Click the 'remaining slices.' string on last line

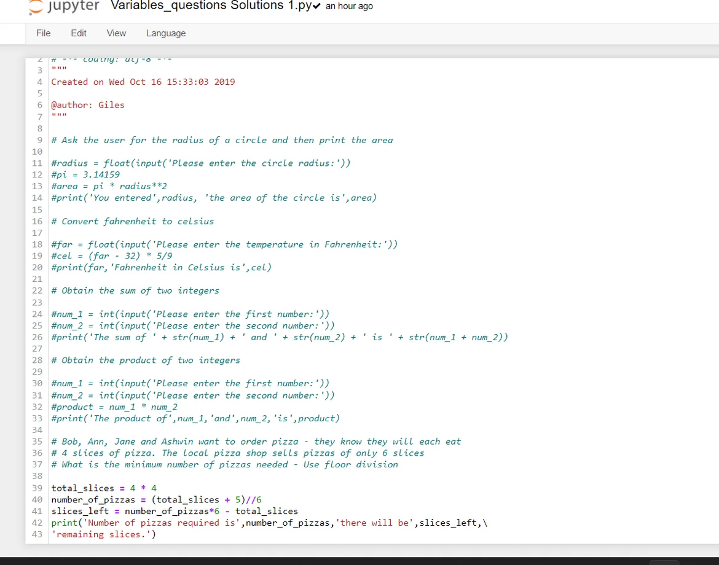(x=104, y=534)
